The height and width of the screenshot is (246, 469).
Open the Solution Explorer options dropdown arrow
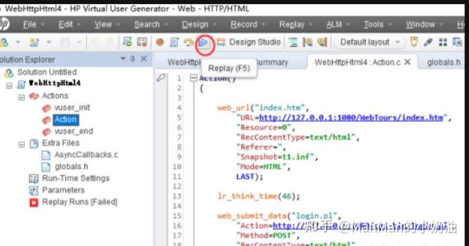(x=123, y=58)
